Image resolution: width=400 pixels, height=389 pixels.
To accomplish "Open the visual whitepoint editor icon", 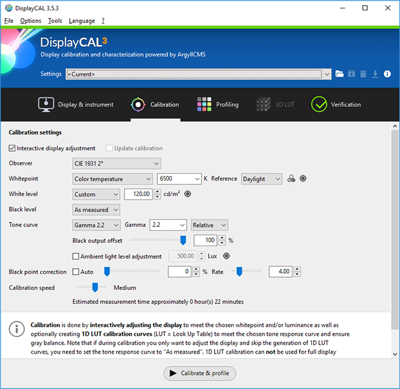I will pyautogui.click(x=291, y=179).
